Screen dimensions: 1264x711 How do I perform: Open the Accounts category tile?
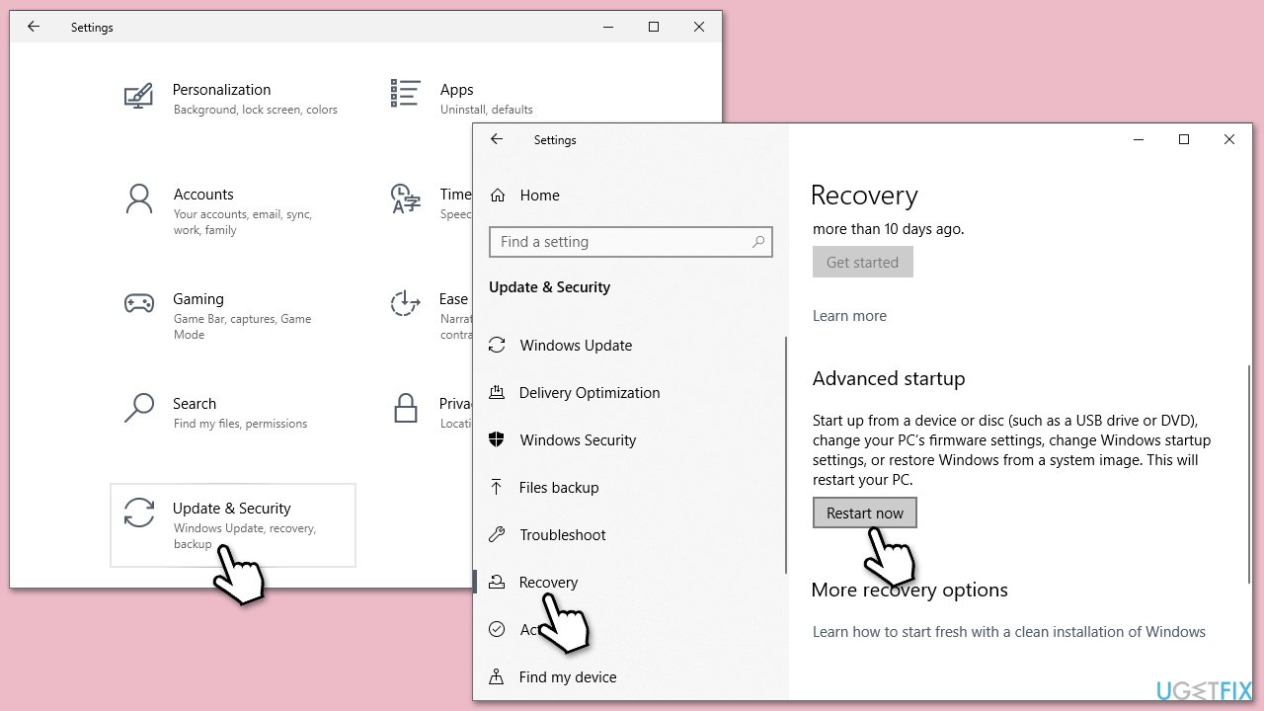(233, 211)
